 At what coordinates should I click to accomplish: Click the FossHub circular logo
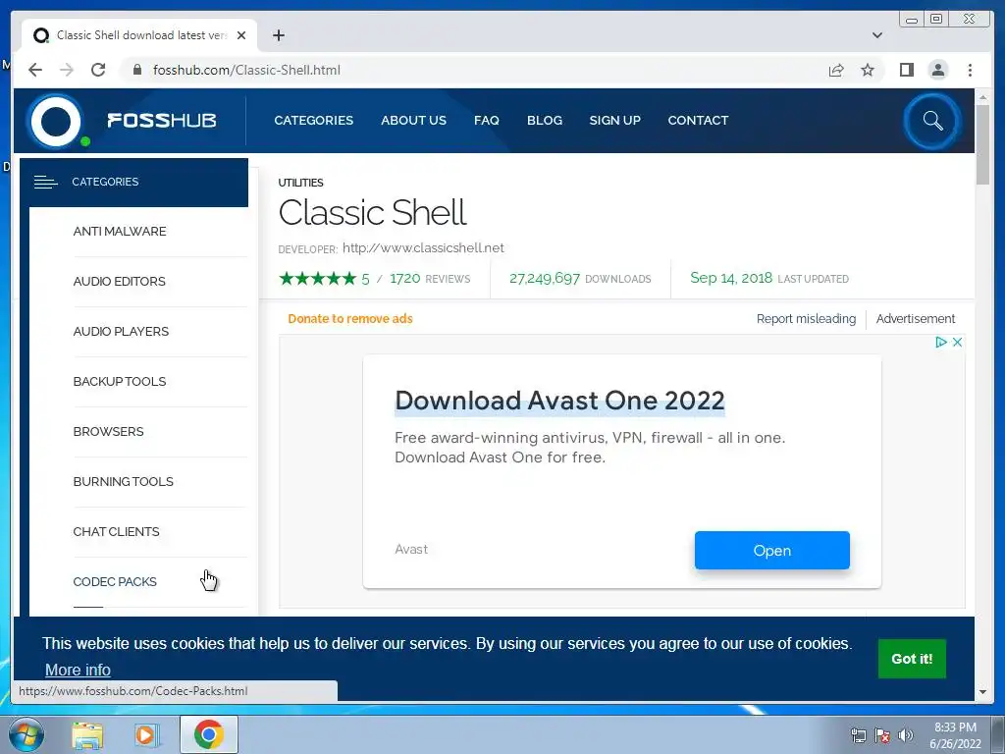(x=56, y=121)
